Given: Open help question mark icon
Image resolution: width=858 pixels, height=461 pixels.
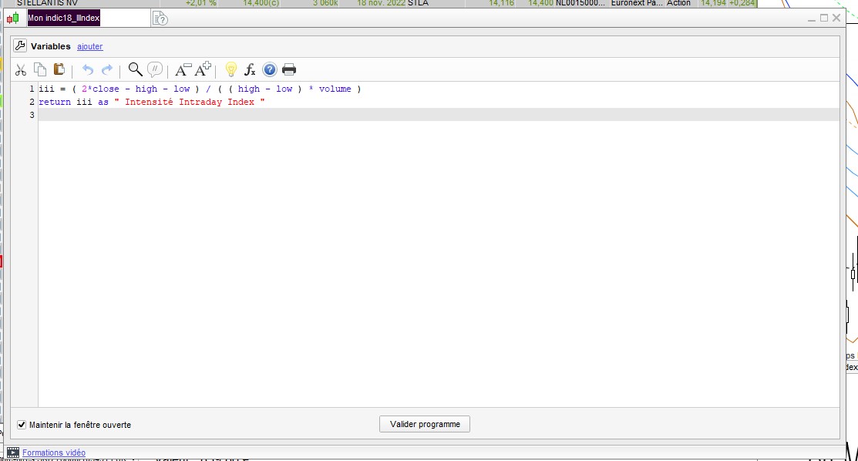Looking at the screenshot, I should coord(270,69).
